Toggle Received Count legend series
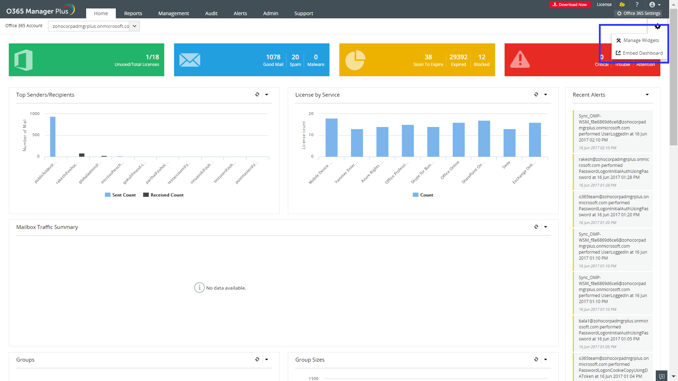The width and height of the screenshot is (678, 381). pyautogui.click(x=163, y=195)
